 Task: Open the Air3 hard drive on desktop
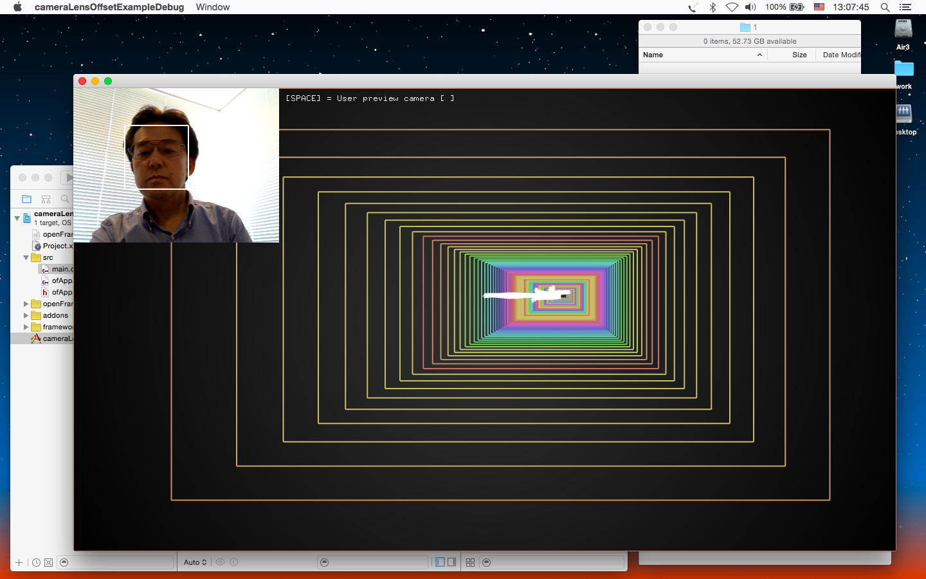(903, 30)
